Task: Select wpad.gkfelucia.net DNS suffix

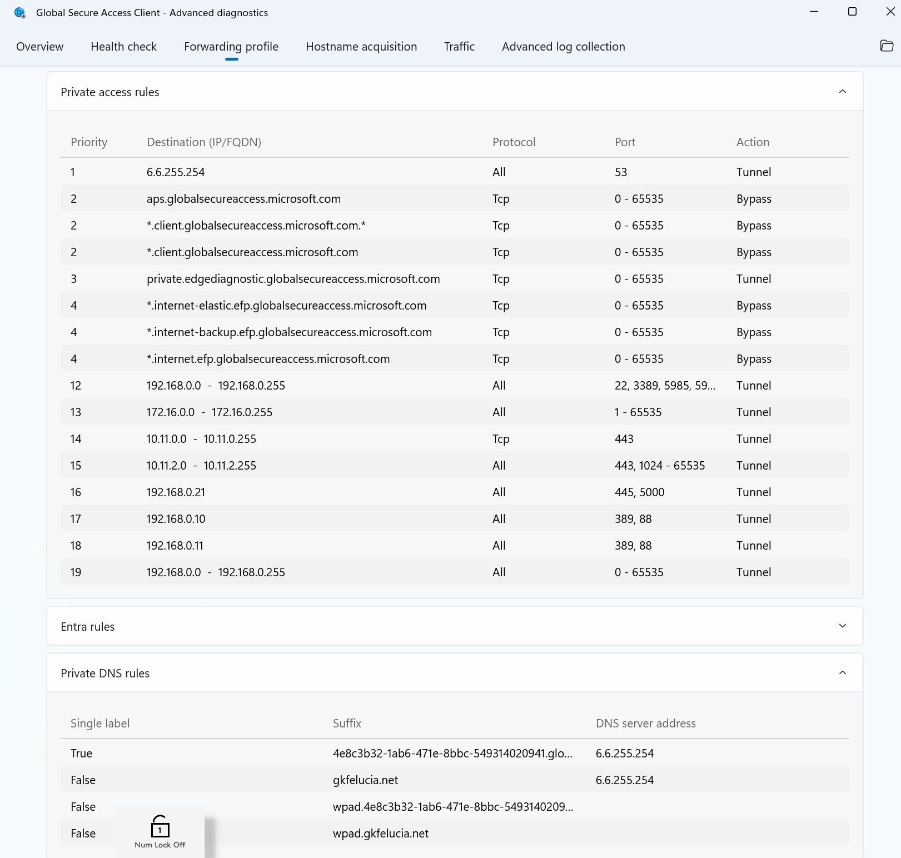Action: 381,834
